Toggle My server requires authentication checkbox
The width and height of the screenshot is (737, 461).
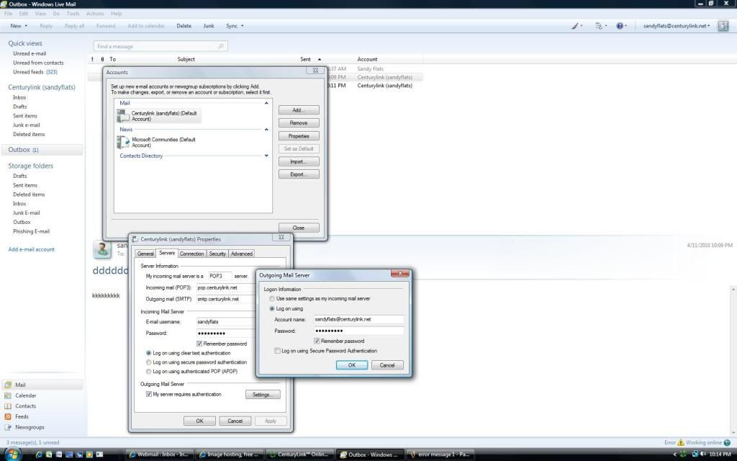tap(148, 394)
